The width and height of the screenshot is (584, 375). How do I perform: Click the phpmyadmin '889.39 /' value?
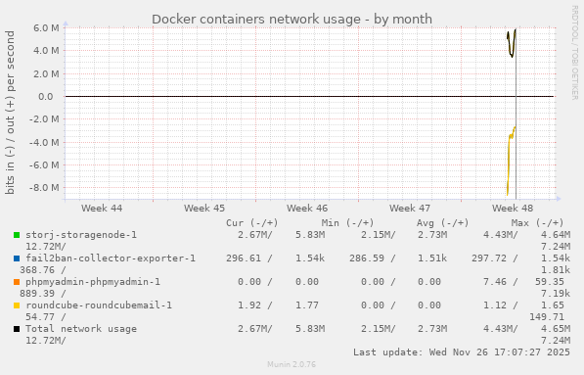coord(43,294)
